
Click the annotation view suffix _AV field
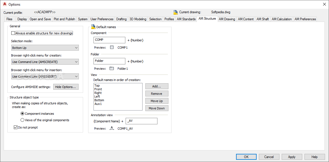tap(141, 121)
